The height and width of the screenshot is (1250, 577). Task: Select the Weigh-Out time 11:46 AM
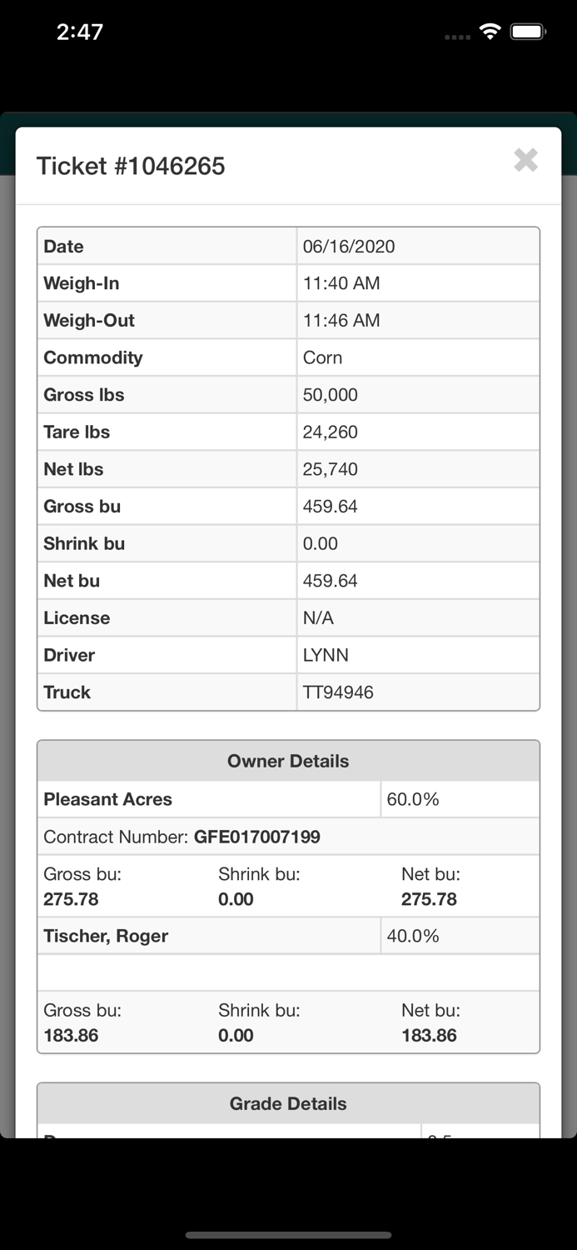pos(341,321)
